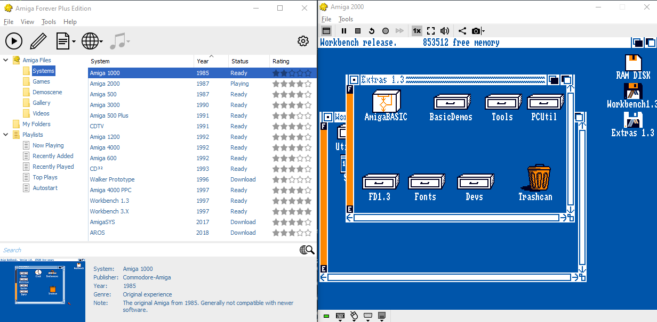Click the Download link for Walker Prototype

(x=243, y=179)
